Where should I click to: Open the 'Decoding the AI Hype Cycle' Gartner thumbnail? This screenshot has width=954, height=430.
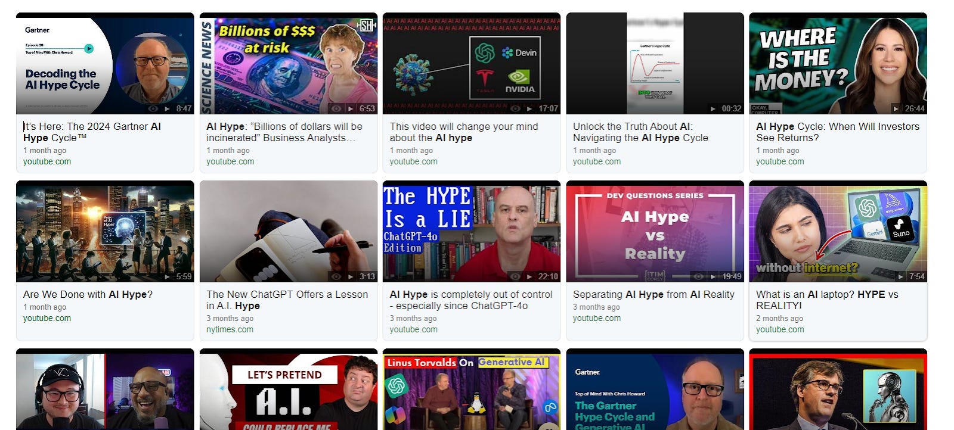(x=105, y=63)
